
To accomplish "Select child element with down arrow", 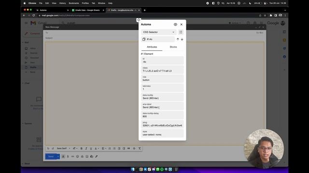I will (182, 39).
